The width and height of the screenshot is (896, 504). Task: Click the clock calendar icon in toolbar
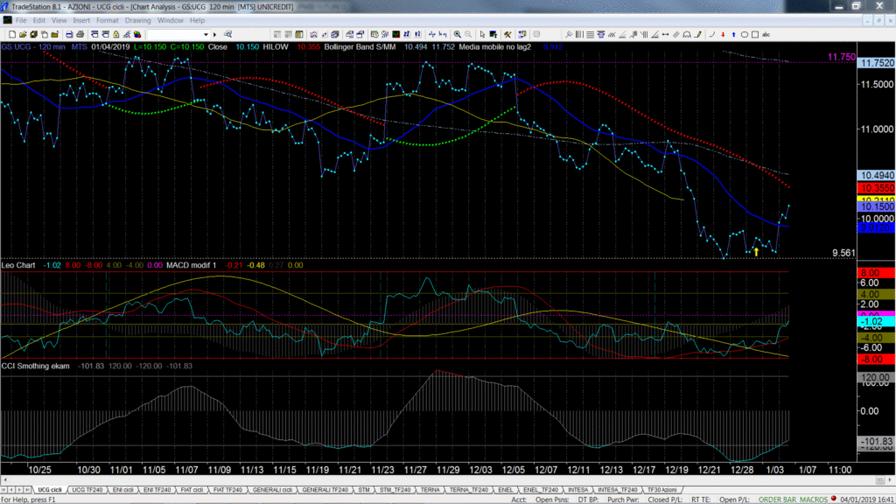tap(374, 34)
